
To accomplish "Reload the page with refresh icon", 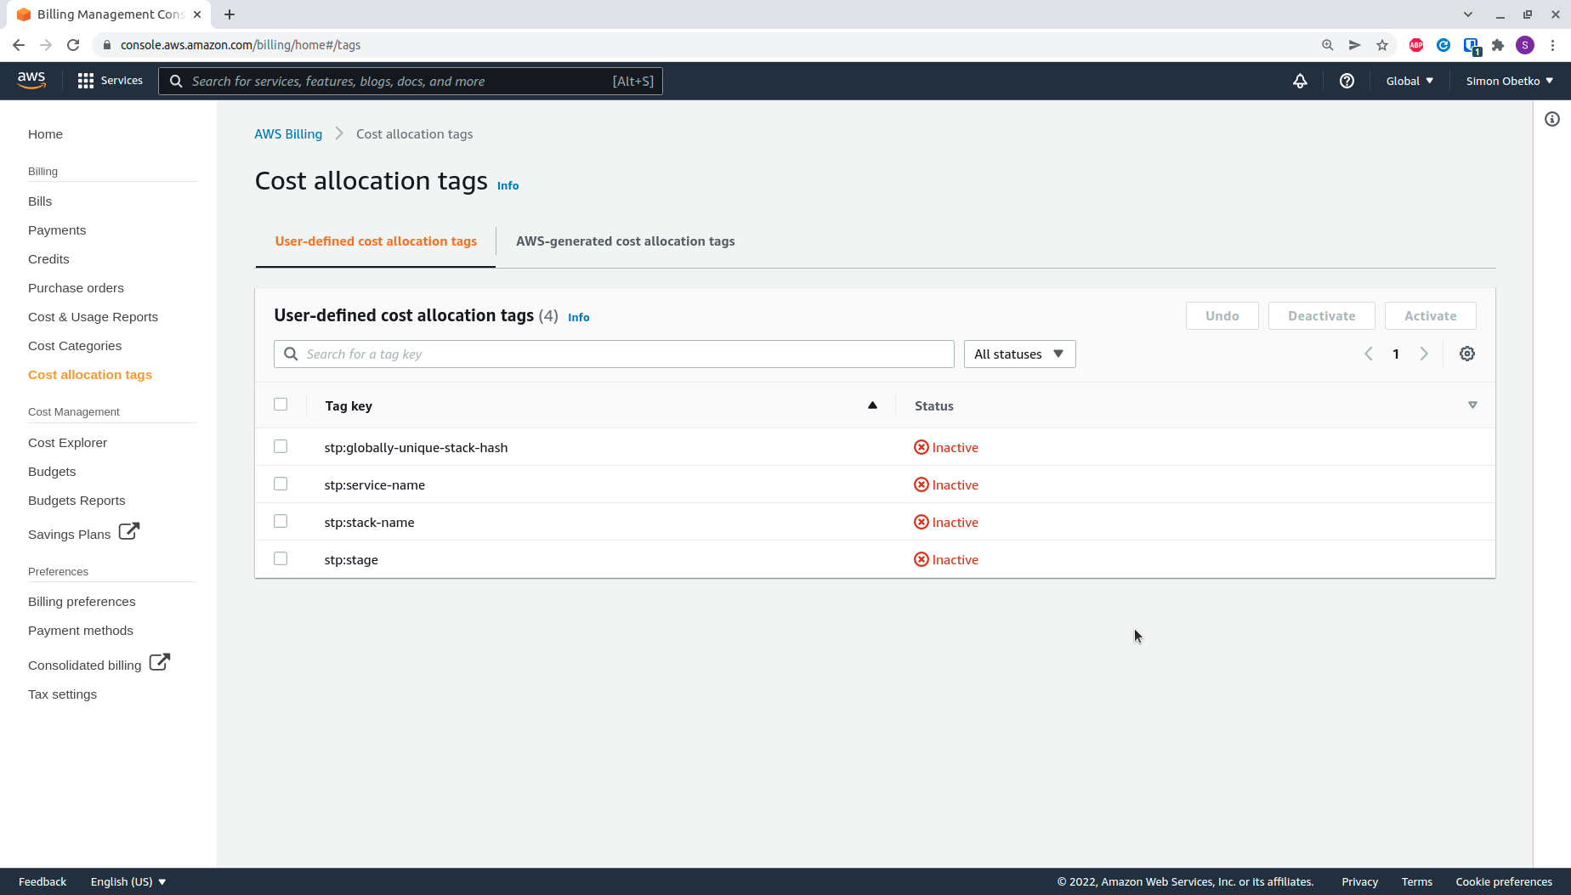I will click(x=73, y=45).
